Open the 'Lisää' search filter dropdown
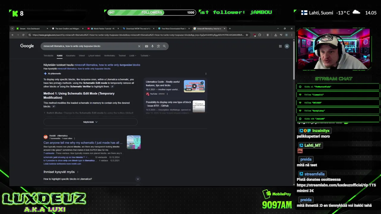The width and height of the screenshot is (381, 214). pos(133,56)
